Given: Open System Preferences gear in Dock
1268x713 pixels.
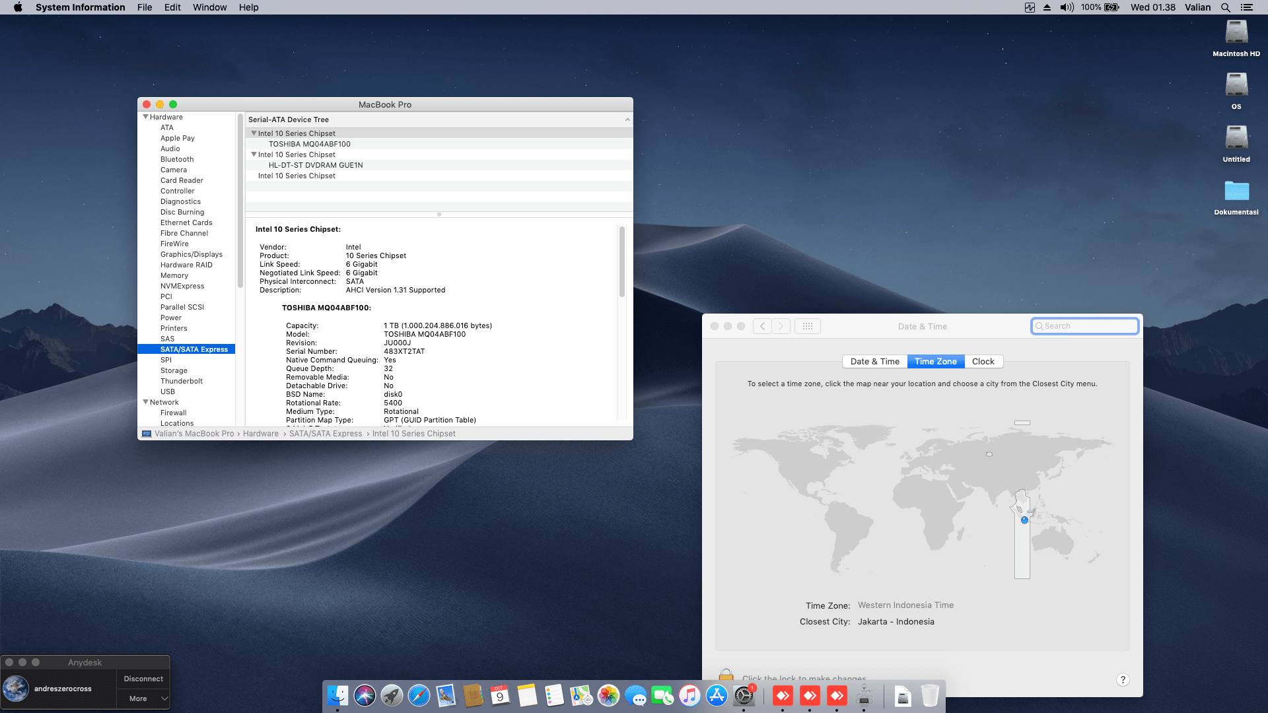Looking at the screenshot, I should click(744, 695).
